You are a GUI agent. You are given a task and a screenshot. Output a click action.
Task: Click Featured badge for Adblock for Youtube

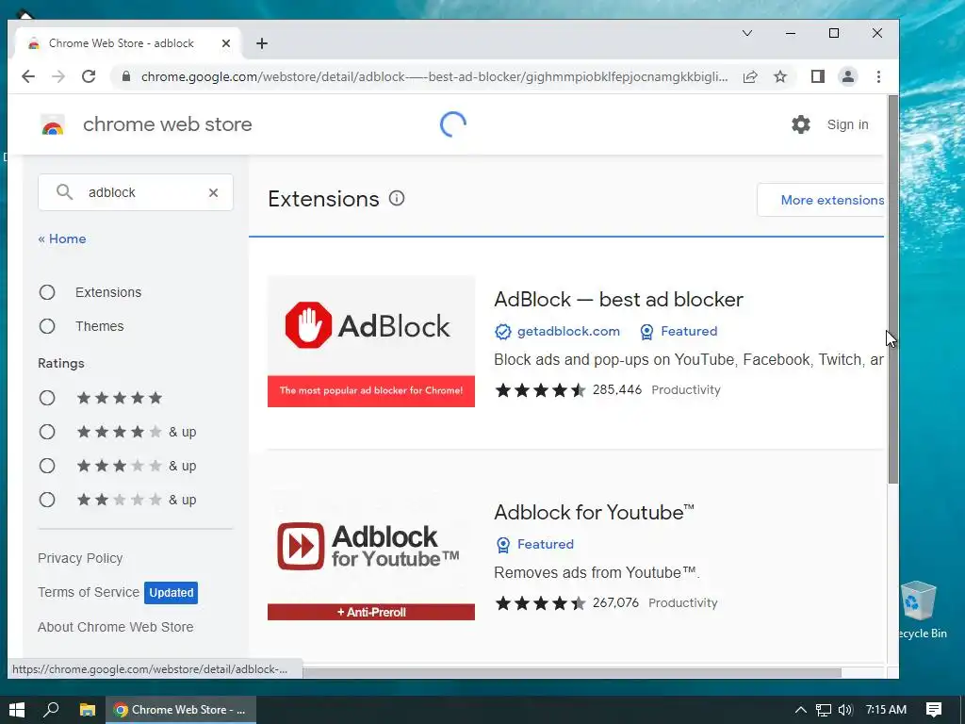534,544
